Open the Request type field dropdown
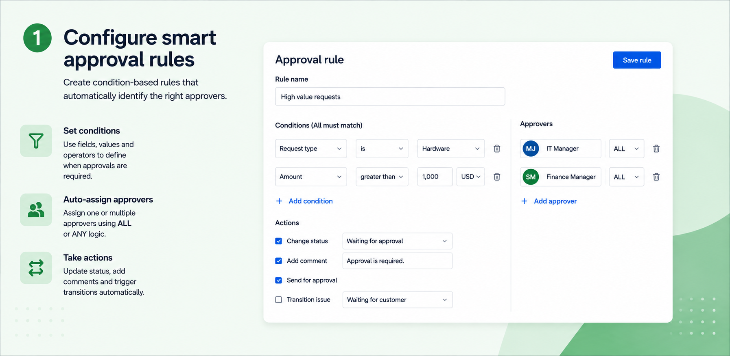The height and width of the screenshot is (356, 730). 311,149
